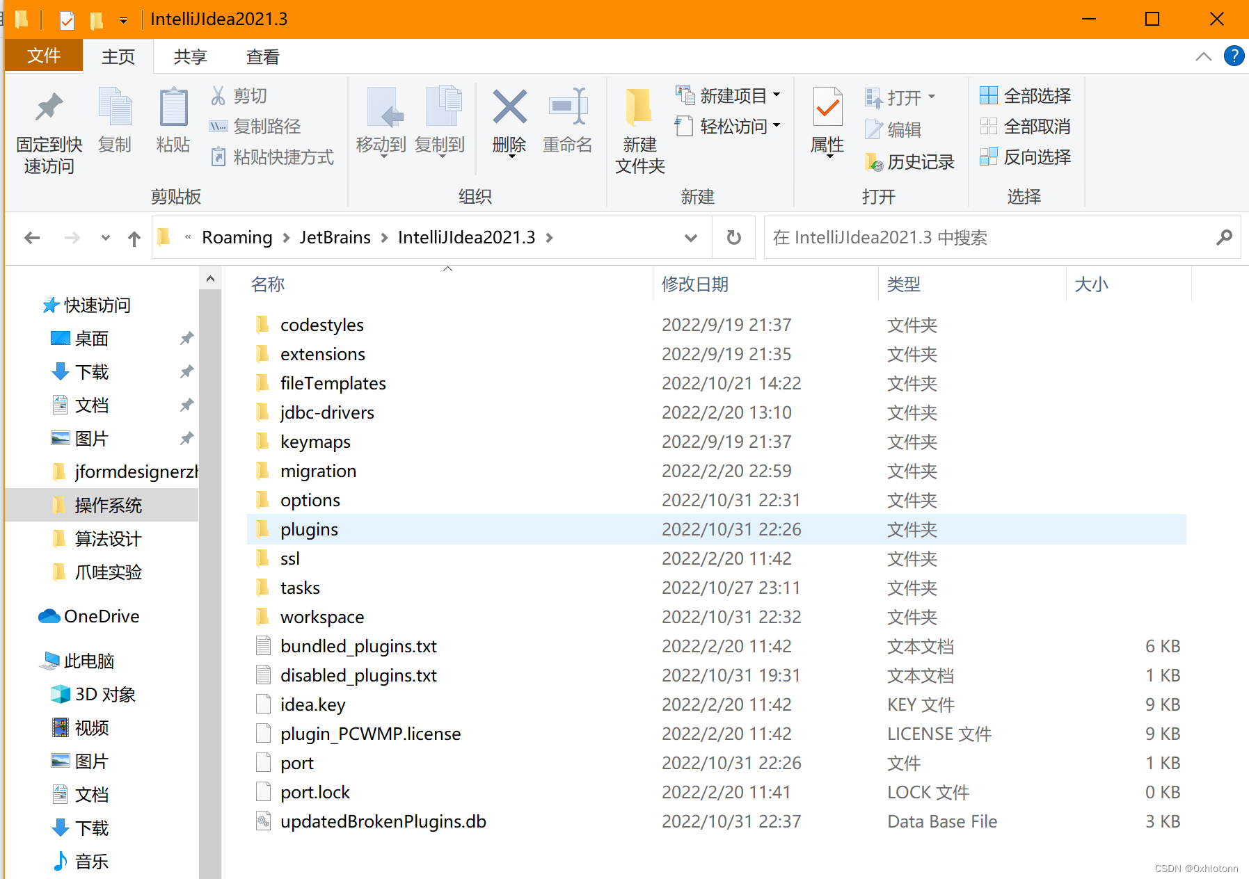Select the workspace folder
Image resolution: width=1249 pixels, height=879 pixels.
pos(717,617)
